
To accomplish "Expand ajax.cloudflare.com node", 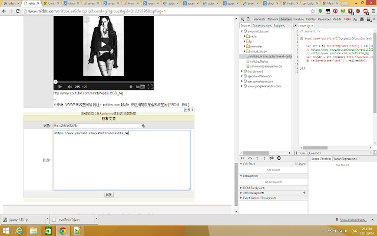I will coord(242,76).
